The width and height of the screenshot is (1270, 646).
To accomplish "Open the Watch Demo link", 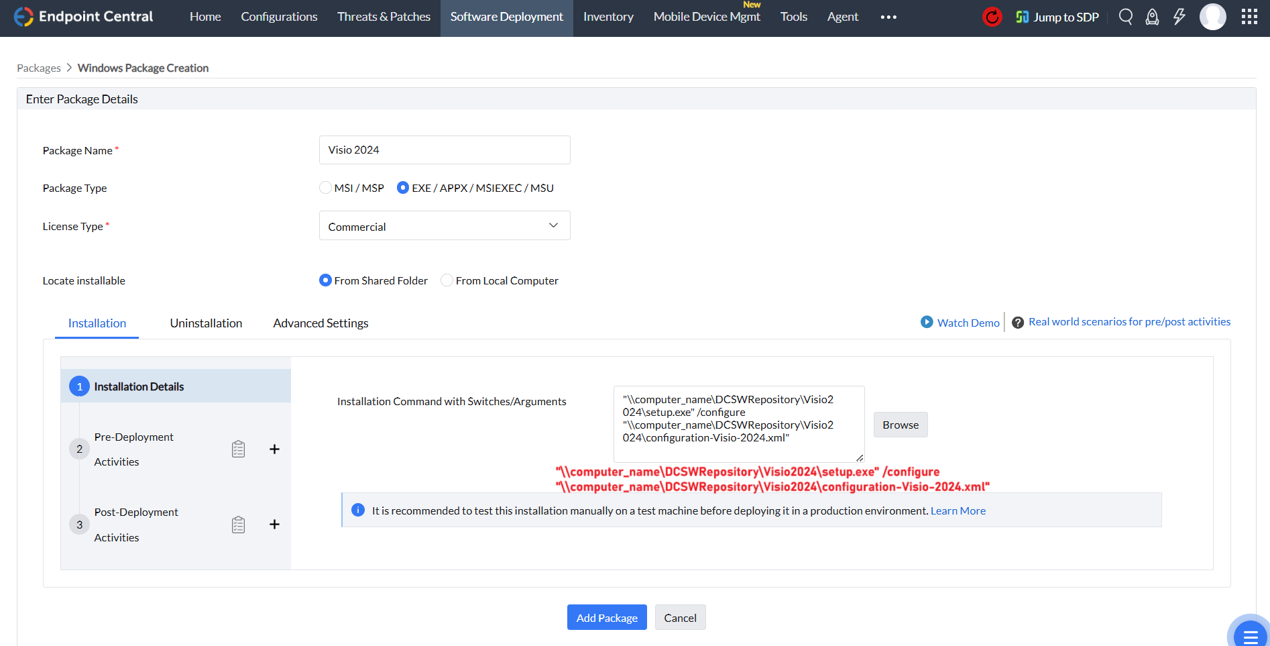I will [x=968, y=323].
